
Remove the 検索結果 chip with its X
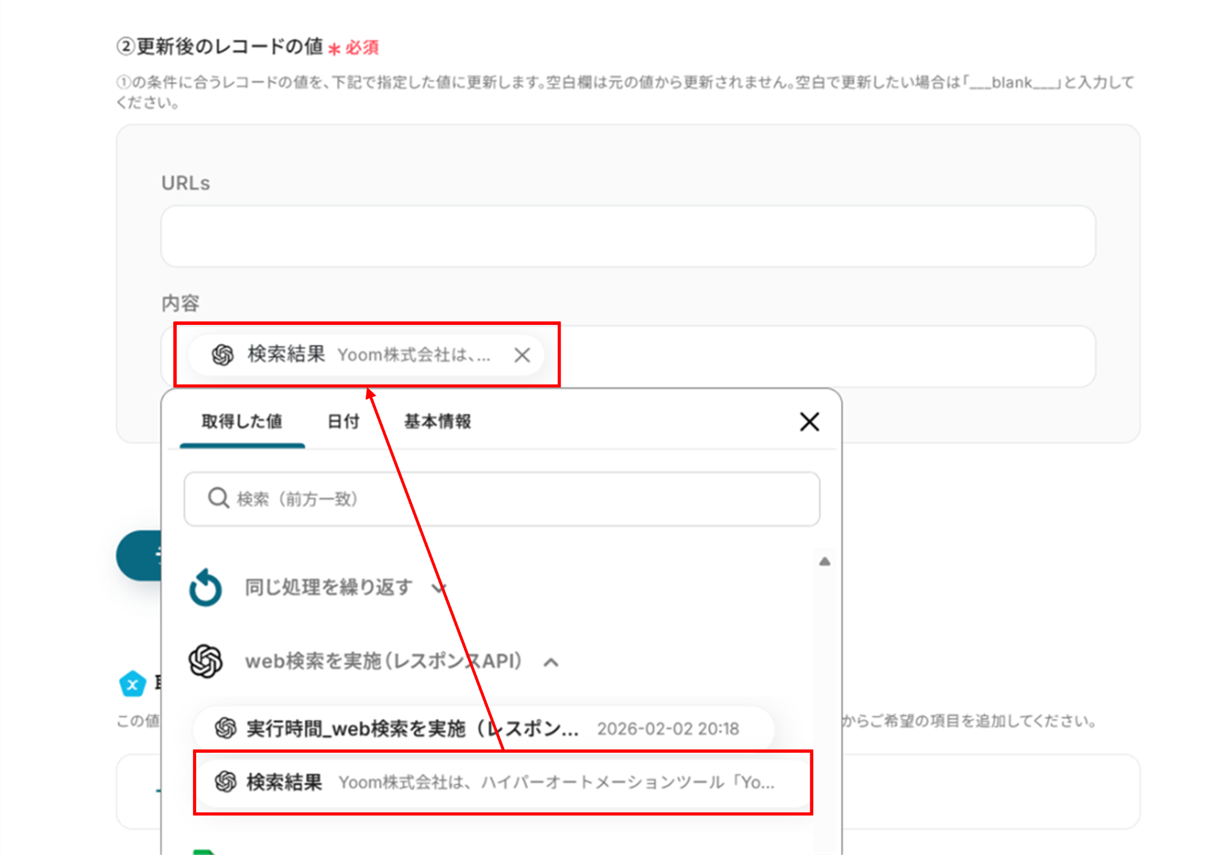coord(522,355)
